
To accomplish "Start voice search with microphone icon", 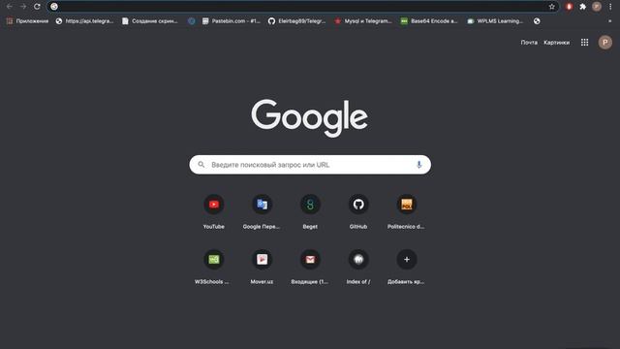I will click(419, 165).
